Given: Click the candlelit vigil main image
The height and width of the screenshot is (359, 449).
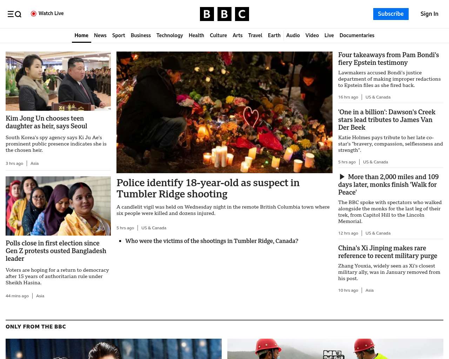Looking at the screenshot, I should 224,112.
